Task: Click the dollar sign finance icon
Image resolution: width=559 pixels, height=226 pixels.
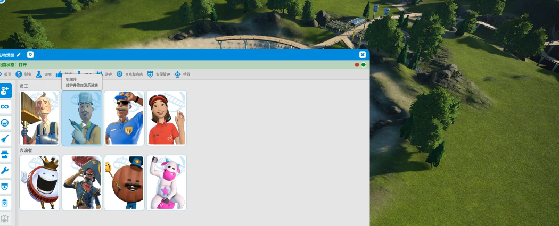Action: [x=19, y=74]
